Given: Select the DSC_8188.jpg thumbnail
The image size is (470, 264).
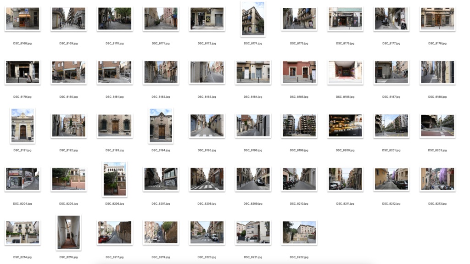Looking at the screenshot, I should click(437, 72).
